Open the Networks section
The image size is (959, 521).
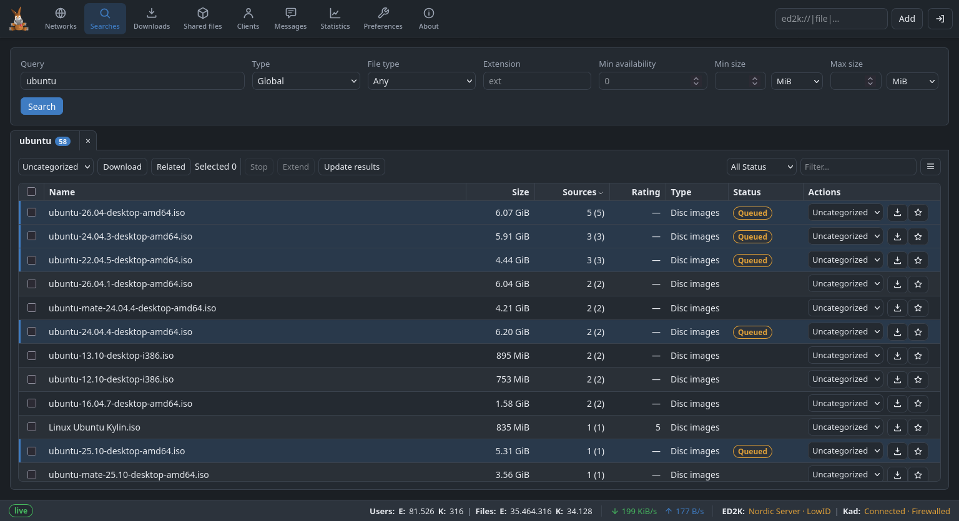61,19
